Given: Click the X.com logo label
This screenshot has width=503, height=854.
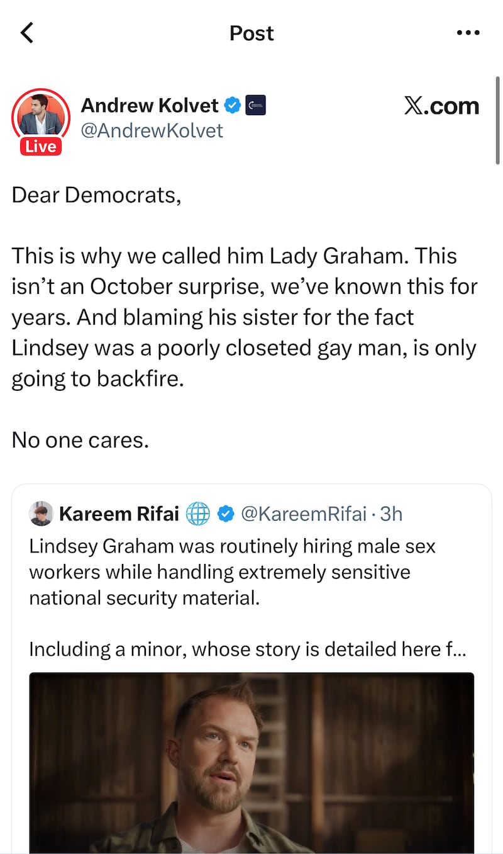Looking at the screenshot, I should click(x=441, y=106).
